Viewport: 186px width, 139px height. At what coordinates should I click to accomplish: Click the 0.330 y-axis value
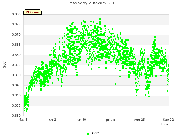pos(16,116)
